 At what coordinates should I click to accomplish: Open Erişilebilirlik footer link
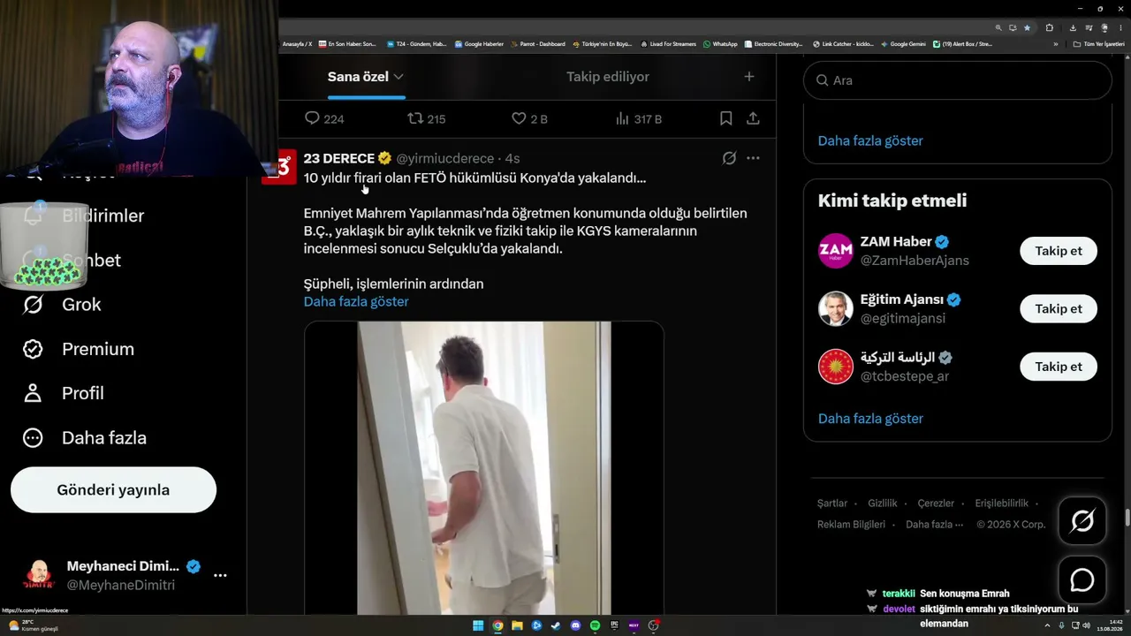click(1001, 503)
